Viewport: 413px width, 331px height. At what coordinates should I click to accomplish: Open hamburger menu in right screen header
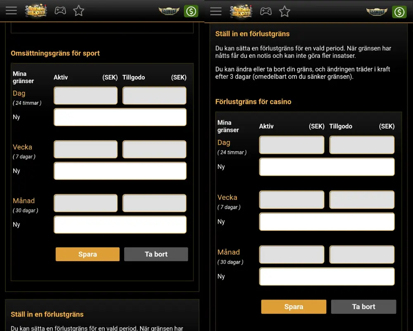216,11
